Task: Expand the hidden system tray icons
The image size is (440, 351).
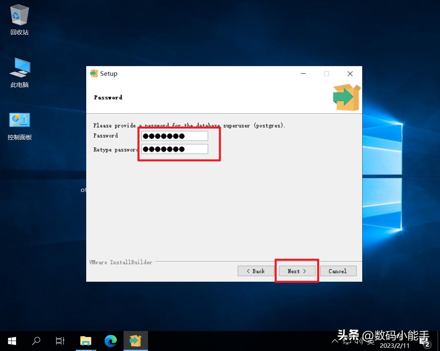Action: tap(335, 341)
